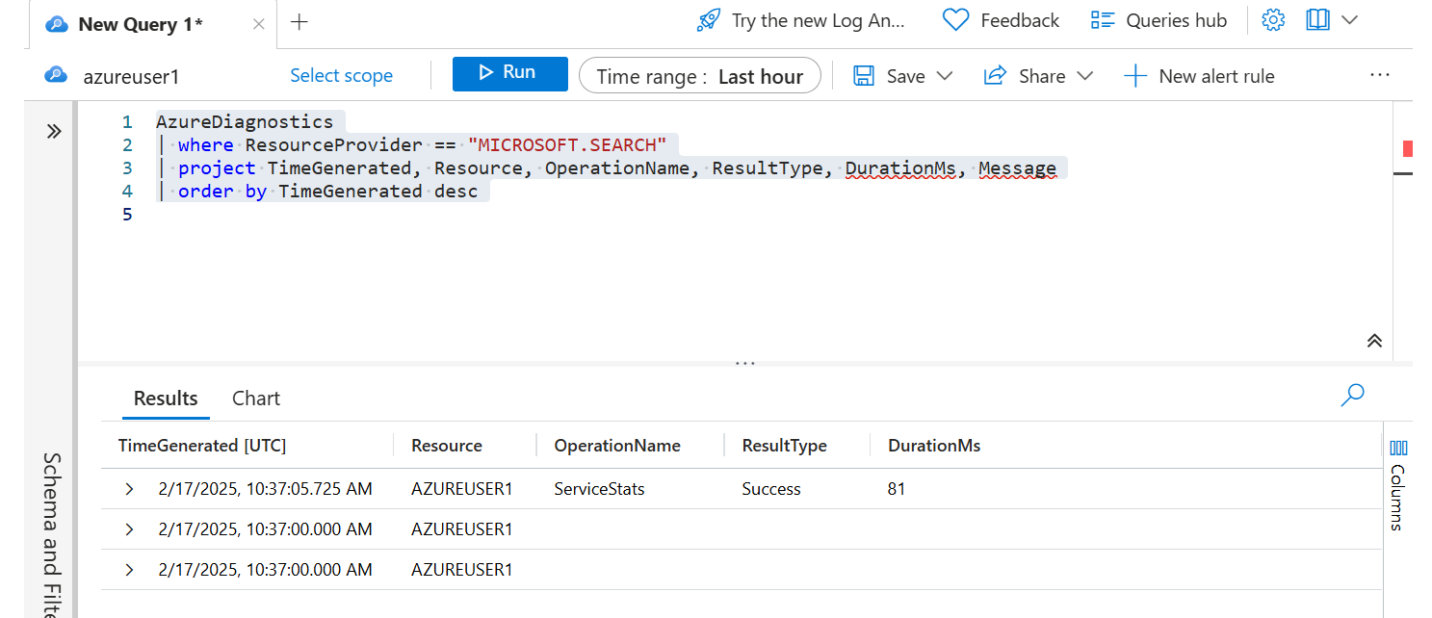Viewport: 1432px width, 618px height.
Task: Click the 2/17/2025, 10:37:05.725 AM timestamp cell
Action: pyautogui.click(x=265, y=489)
